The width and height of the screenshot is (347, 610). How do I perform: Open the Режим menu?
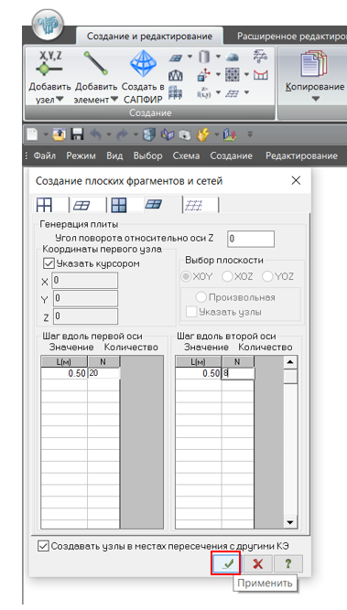point(81,155)
